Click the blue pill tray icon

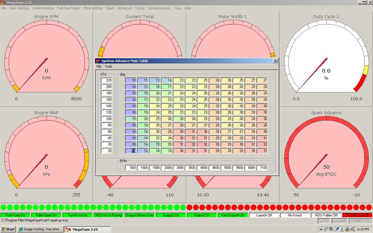pyautogui.click(x=336, y=229)
